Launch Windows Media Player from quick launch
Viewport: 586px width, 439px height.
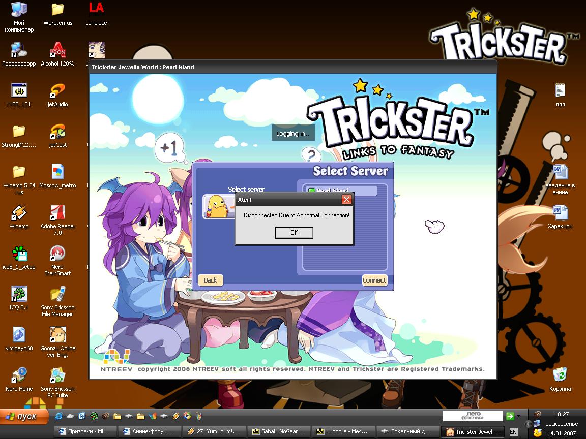pos(187,416)
